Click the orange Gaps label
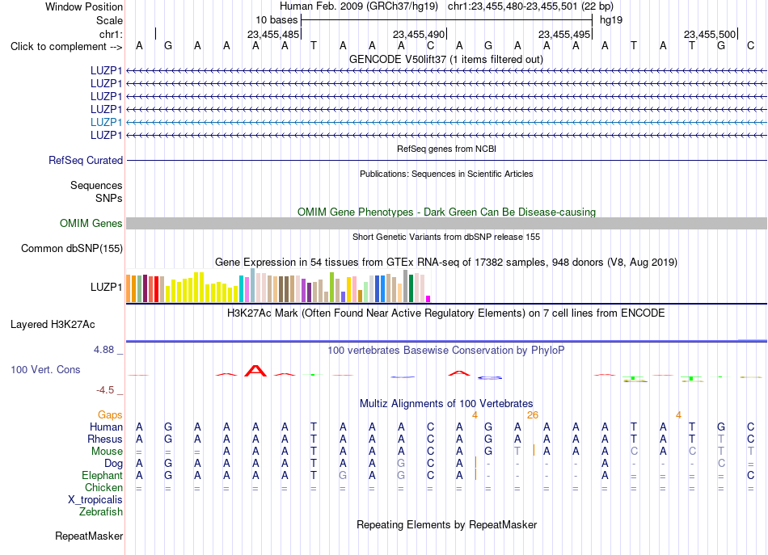The height and width of the screenshot is (555, 768). (x=110, y=415)
